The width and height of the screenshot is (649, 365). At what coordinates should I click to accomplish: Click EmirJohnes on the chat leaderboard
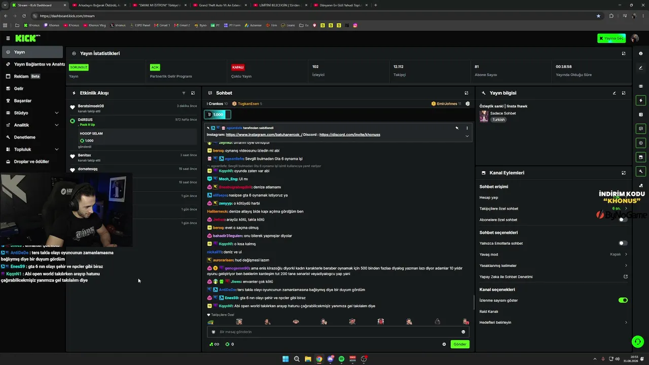[447, 104]
